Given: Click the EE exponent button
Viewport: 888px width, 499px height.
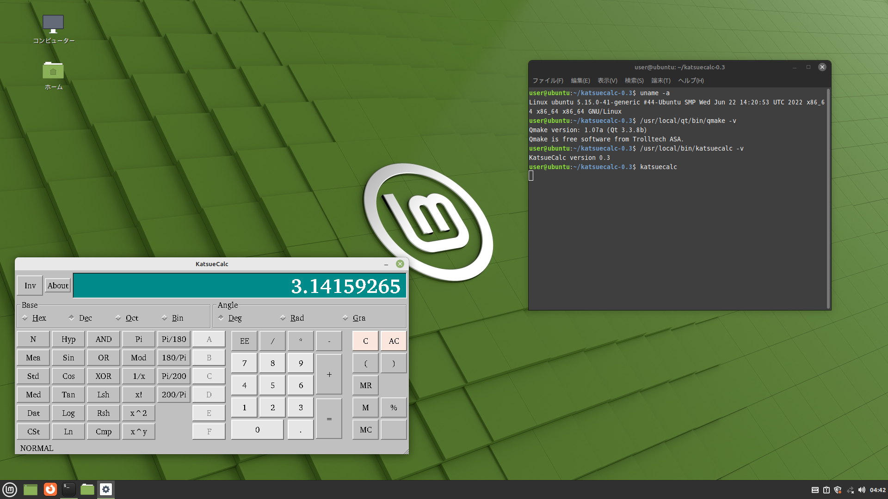Looking at the screenshot, I should [x=244, y=341].
